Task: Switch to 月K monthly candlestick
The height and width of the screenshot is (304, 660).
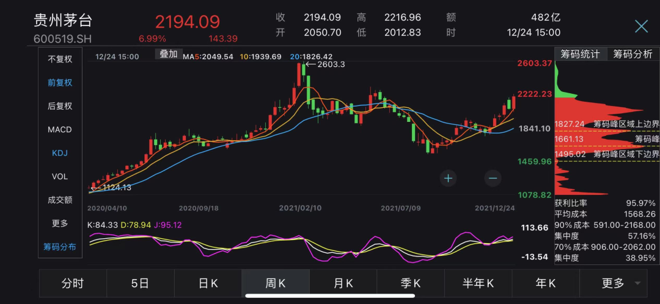Action: (x=343, y=283)
